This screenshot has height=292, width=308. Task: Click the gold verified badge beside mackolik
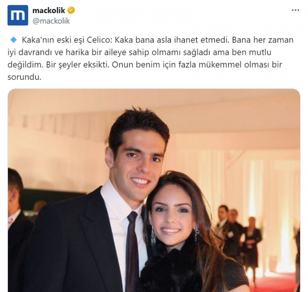[x=71, y=10]
